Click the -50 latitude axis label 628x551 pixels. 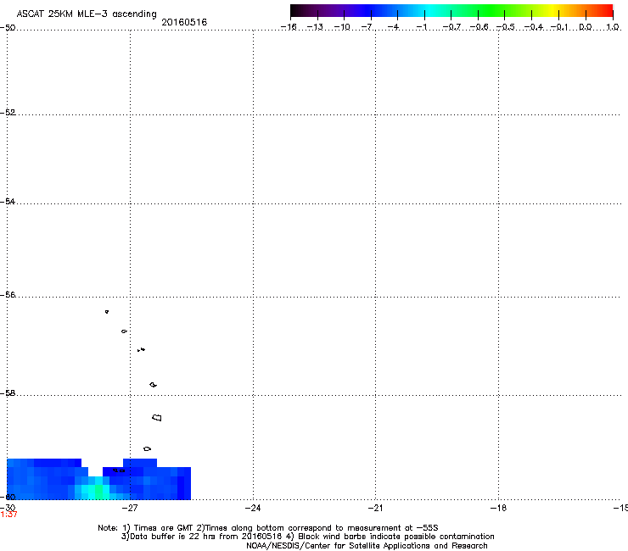pos(8,28)
